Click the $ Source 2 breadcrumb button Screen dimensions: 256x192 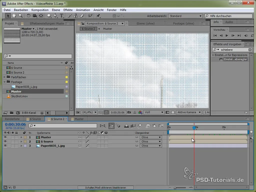pos(88,29)
